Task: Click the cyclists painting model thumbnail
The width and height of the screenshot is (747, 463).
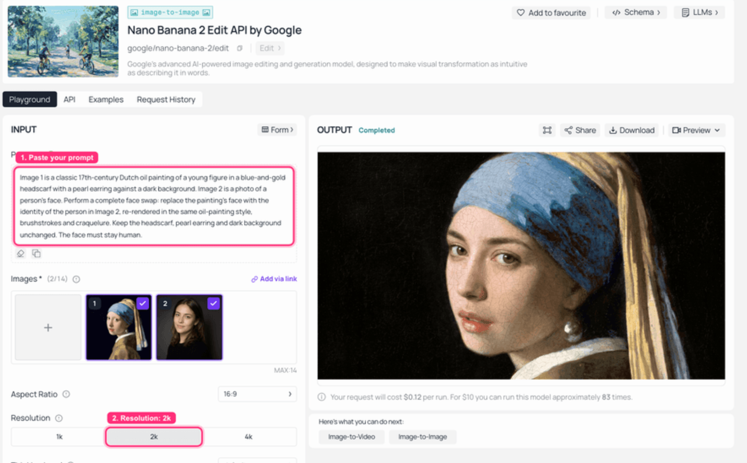Action: point(63,41)
